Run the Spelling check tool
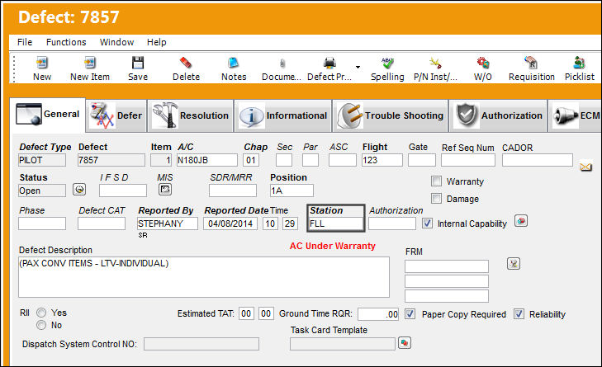Image resolution: width=602 pixels, height=367 pixels. click(387, 63)
